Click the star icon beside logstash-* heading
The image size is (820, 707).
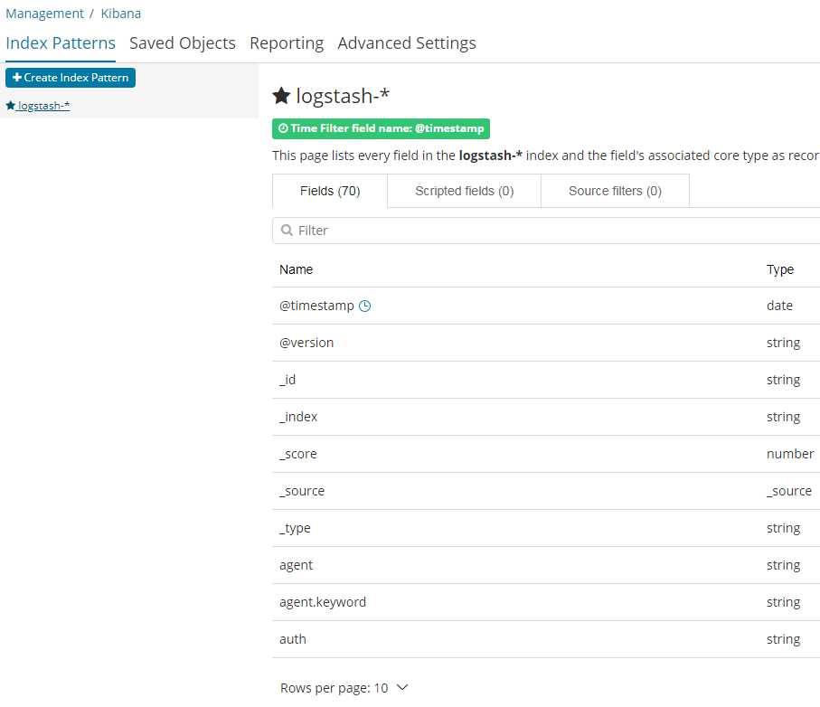281,96
